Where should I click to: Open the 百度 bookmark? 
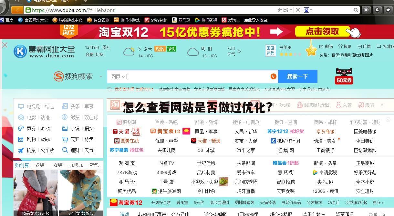click(x=6, y=20)
